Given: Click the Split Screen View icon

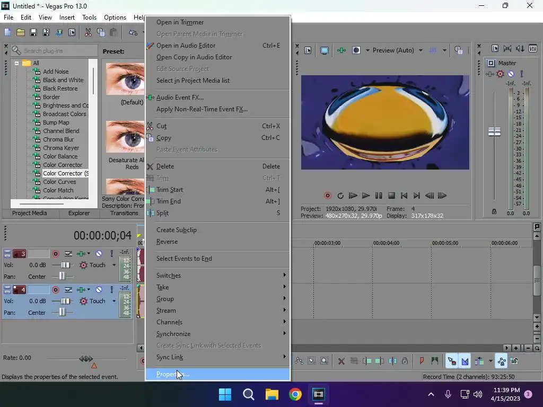Looking at the screenshot, I should [356, 50].
